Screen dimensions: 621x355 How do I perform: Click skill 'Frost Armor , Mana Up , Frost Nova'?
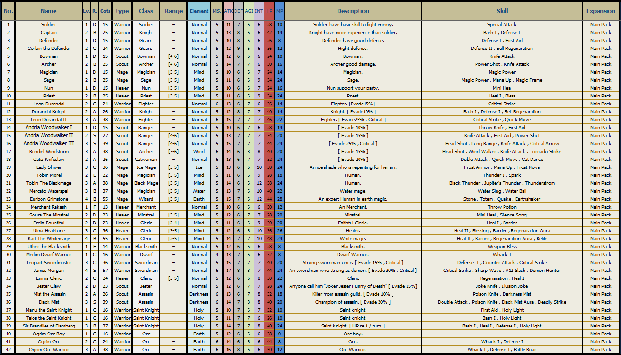502,167
